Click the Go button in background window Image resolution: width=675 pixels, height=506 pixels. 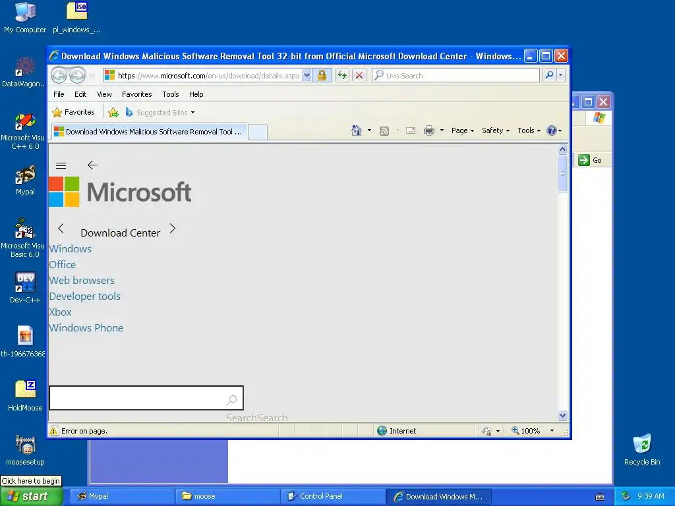tap(590, 160)
